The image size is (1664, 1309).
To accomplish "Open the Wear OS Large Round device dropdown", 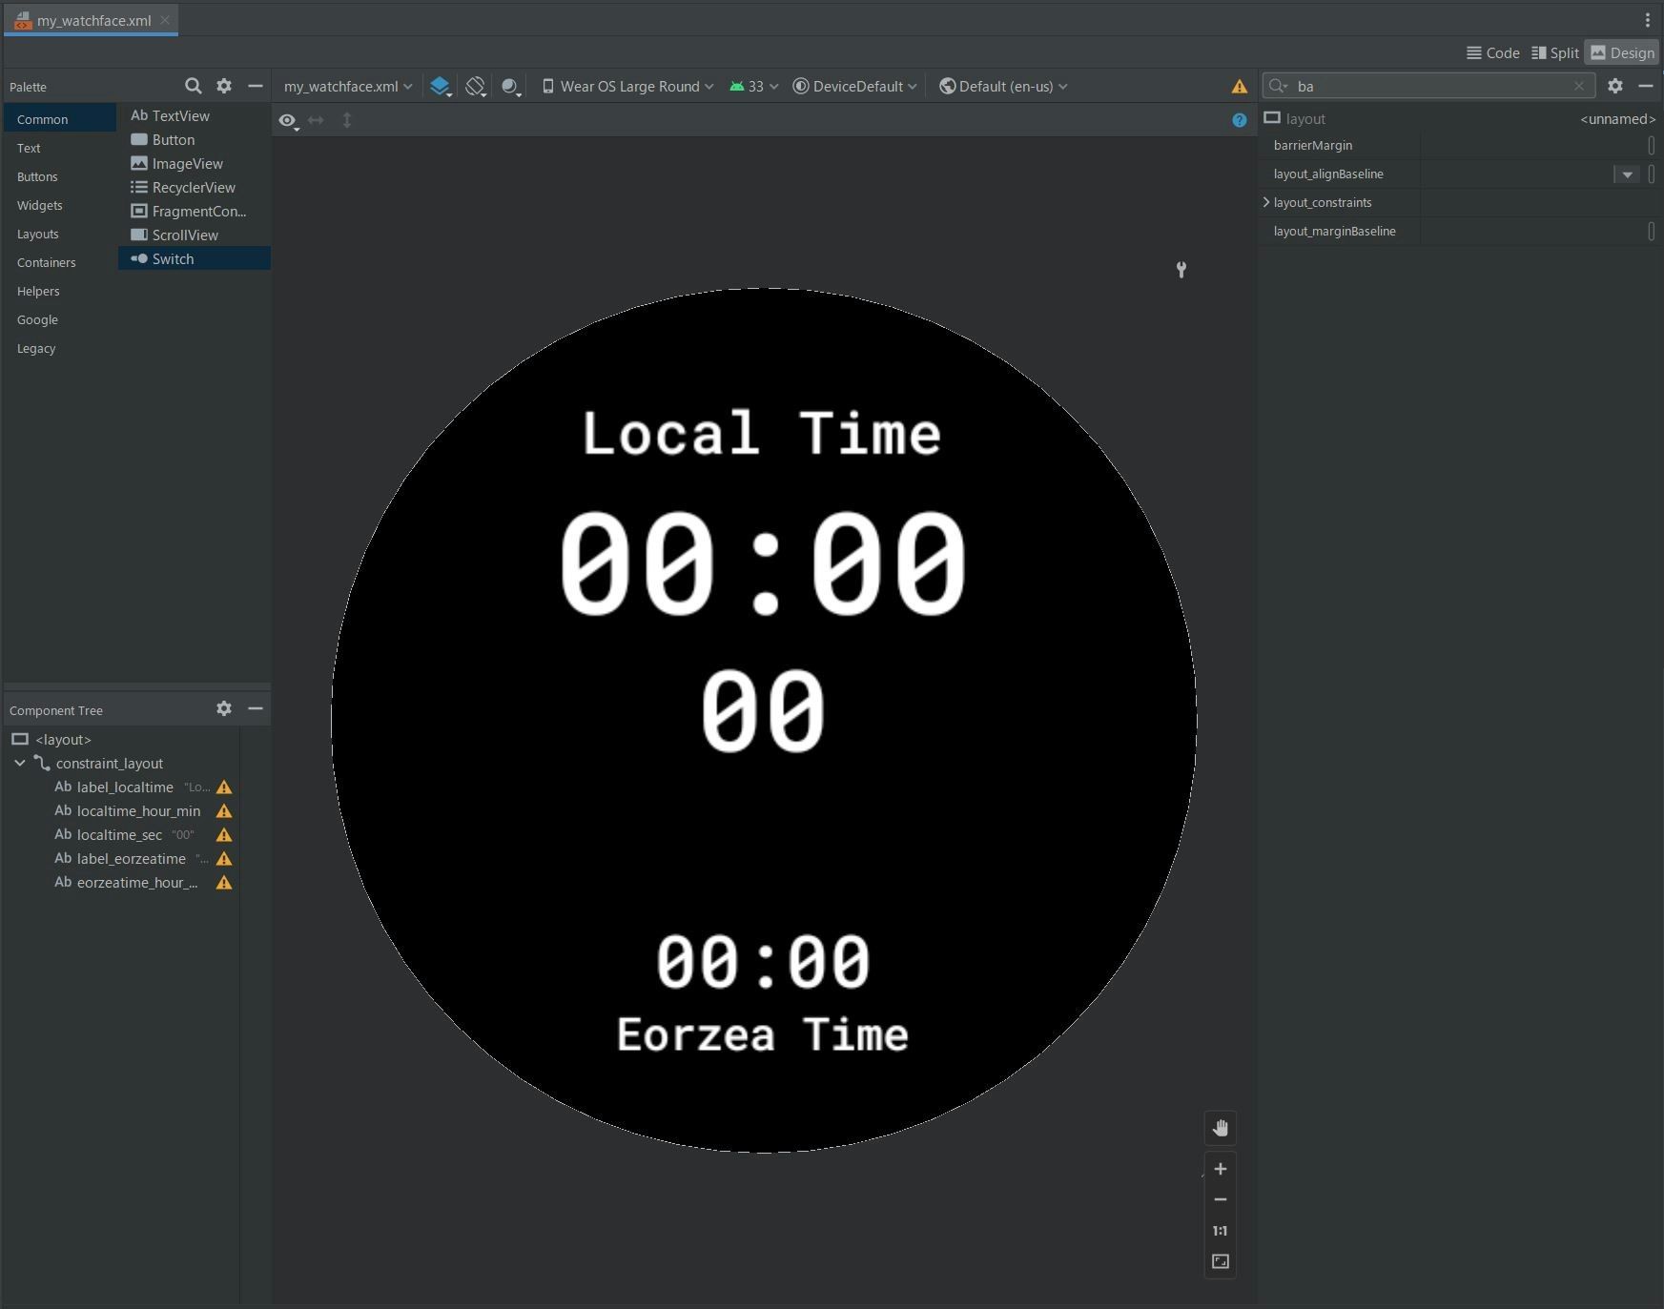I will 628,86.
